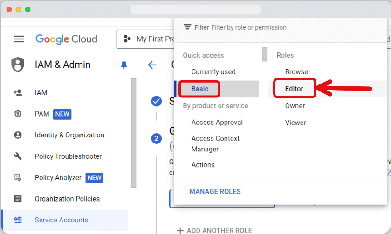
Task: Click the MANAGE ROLES link
Action: click(215, 192)
